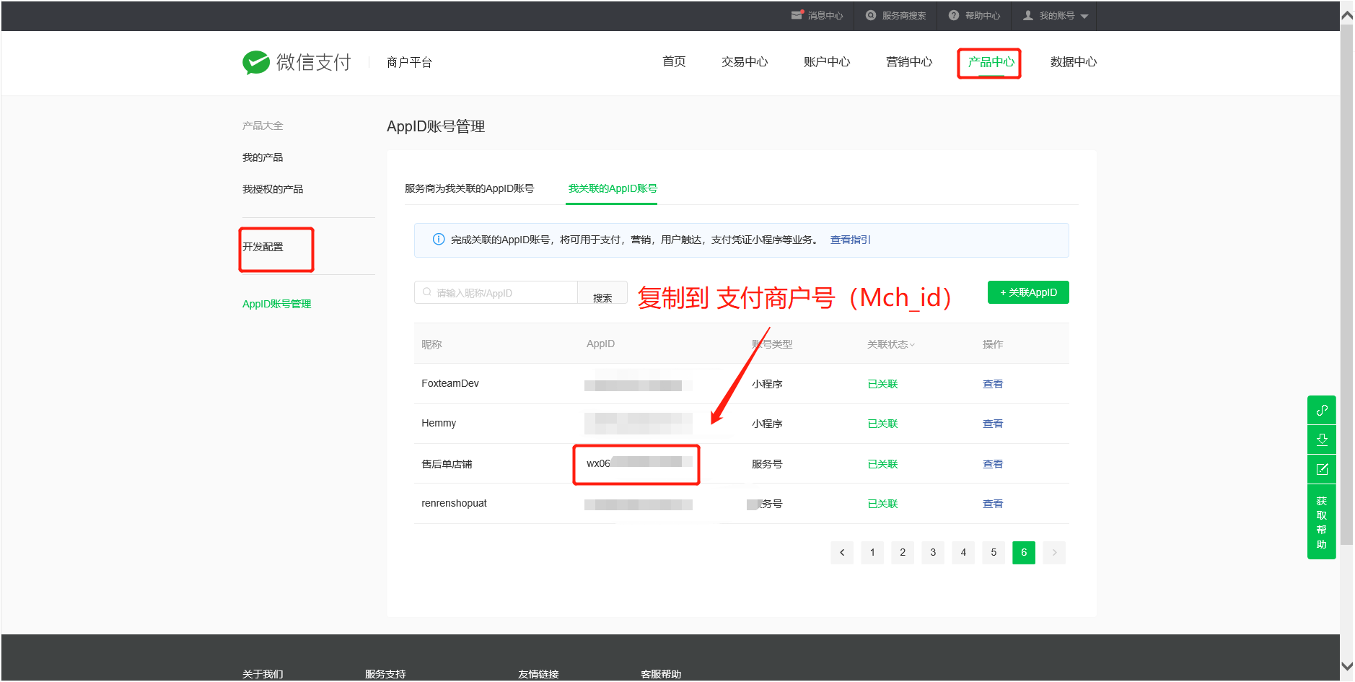The image size is (1355, 682).
Task: Open the 数据中心 navigation item
Action: [1074, 62]
